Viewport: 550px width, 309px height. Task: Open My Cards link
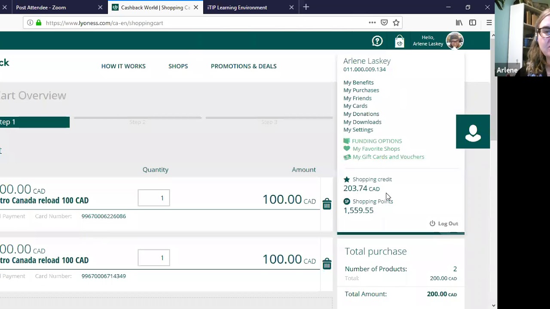point(355,106)
